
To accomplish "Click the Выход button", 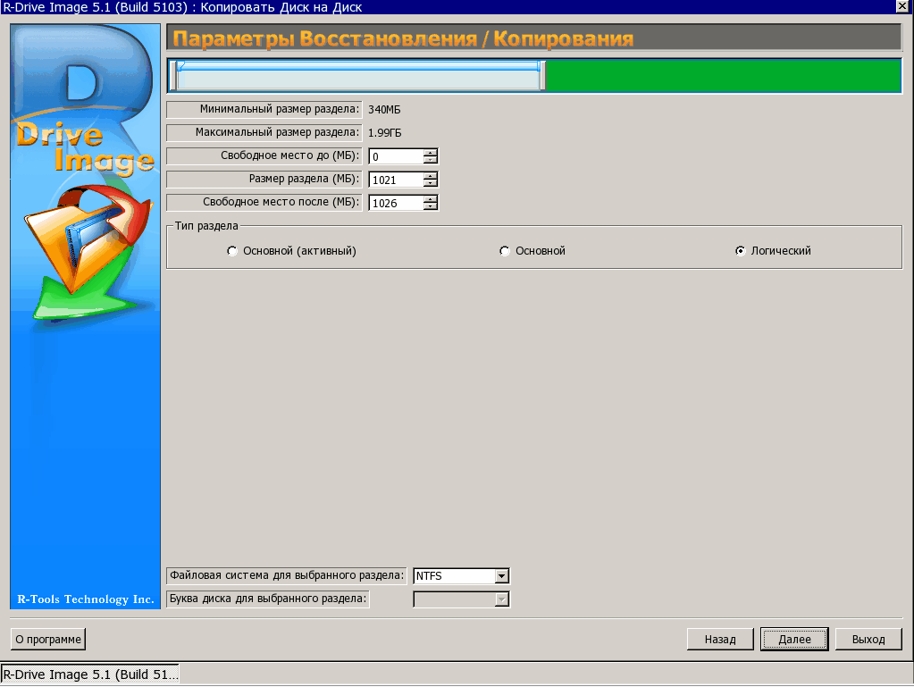I will 868,640.
